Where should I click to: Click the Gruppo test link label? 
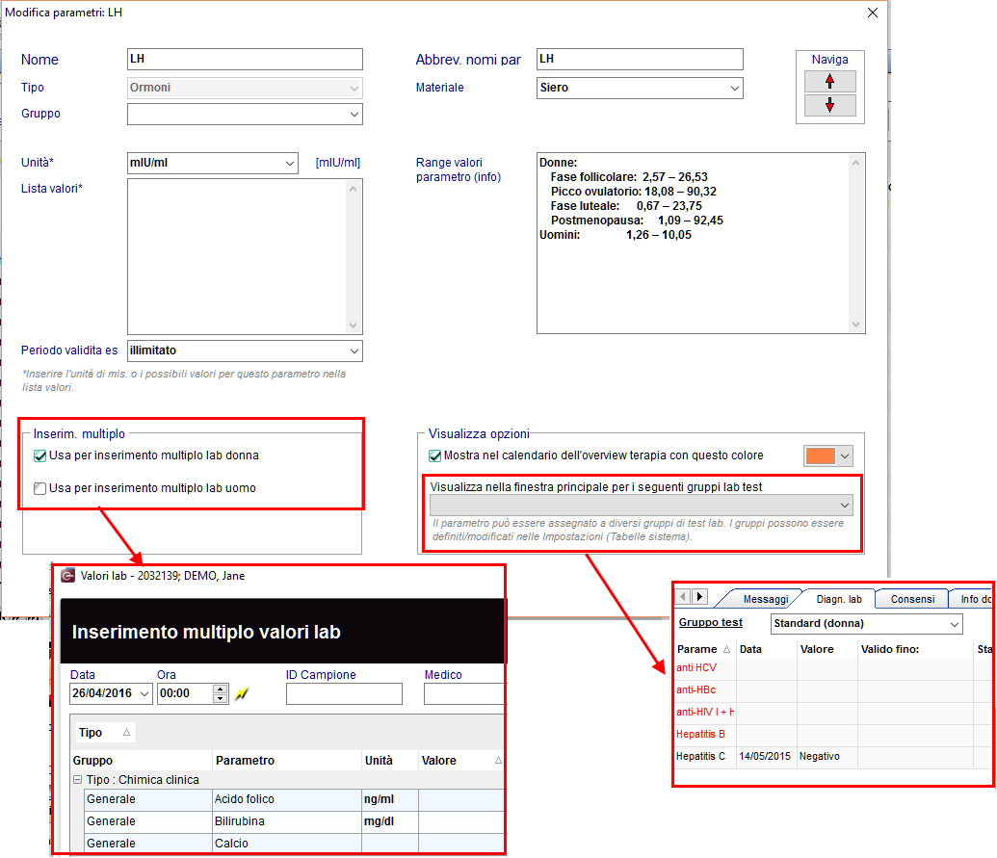tap(710, 622)
